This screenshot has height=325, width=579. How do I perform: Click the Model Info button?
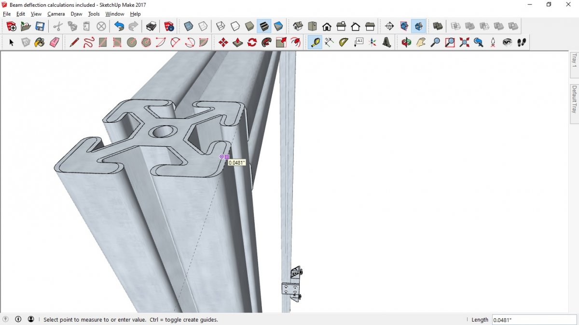tap(169, 26)
